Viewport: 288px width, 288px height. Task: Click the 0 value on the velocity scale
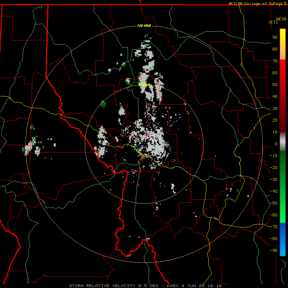(276, 144)
